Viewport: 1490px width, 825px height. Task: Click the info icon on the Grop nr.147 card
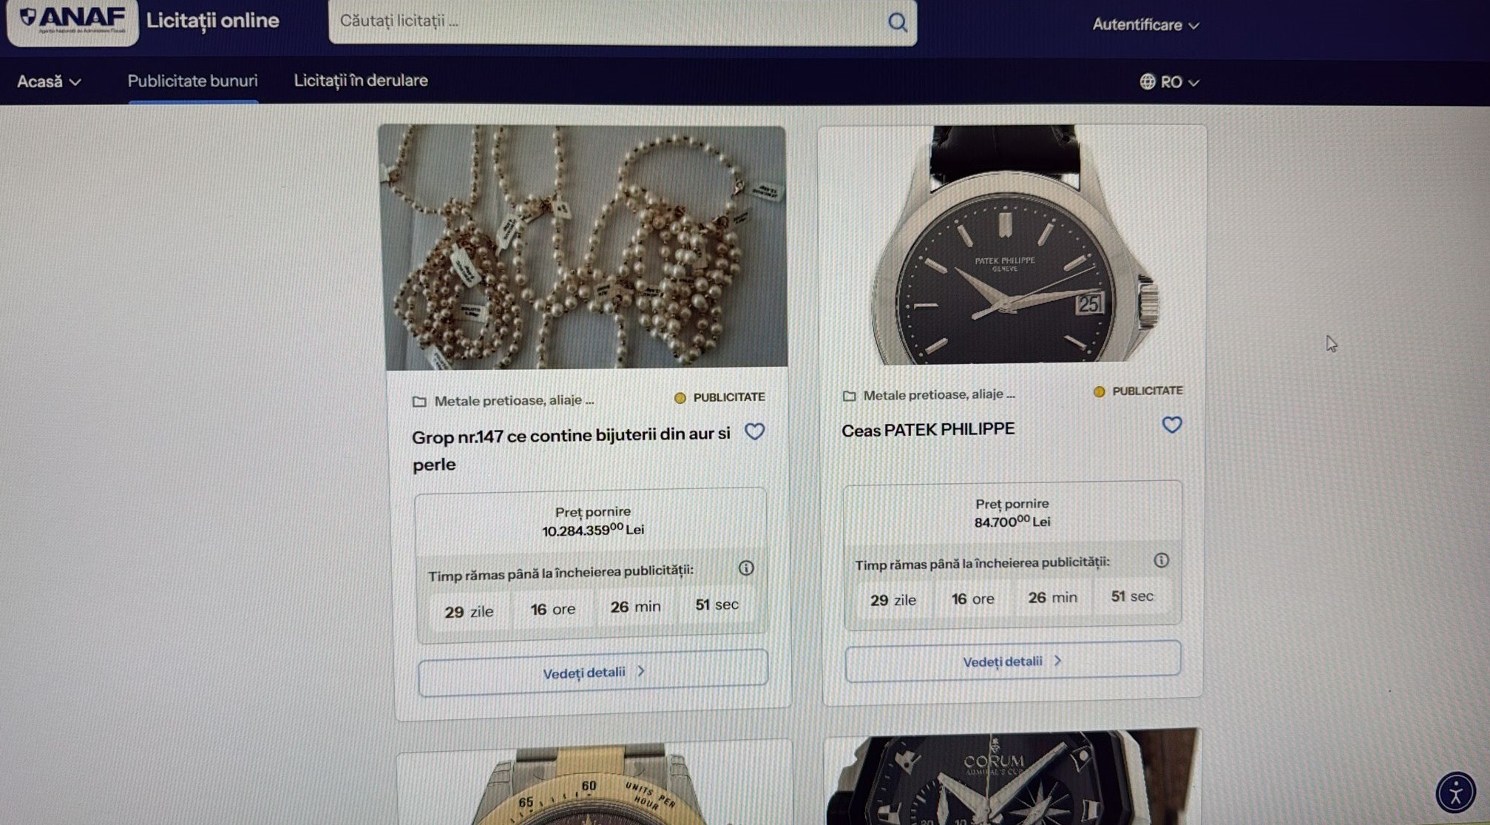click(745, 568)
